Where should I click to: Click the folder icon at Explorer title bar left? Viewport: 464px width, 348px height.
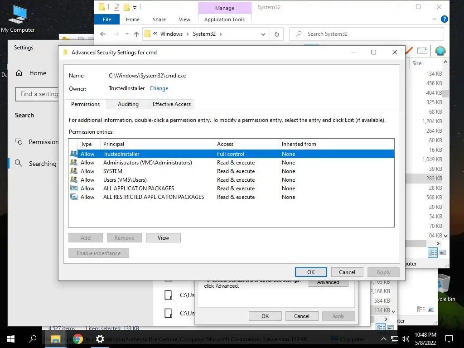coord(101,7)
